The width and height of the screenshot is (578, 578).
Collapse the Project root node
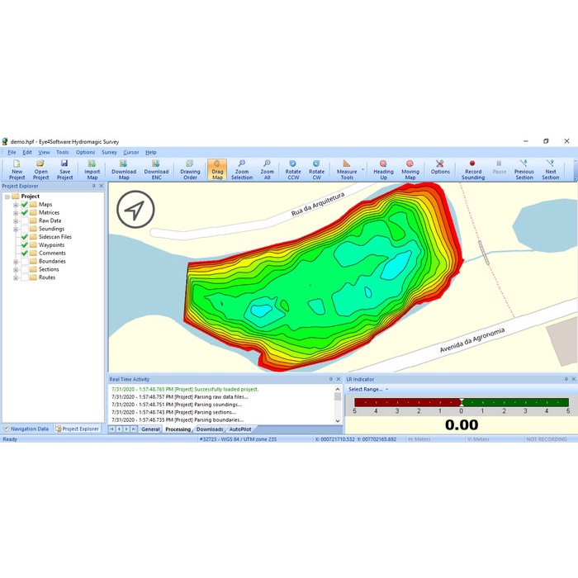(7, 197)
